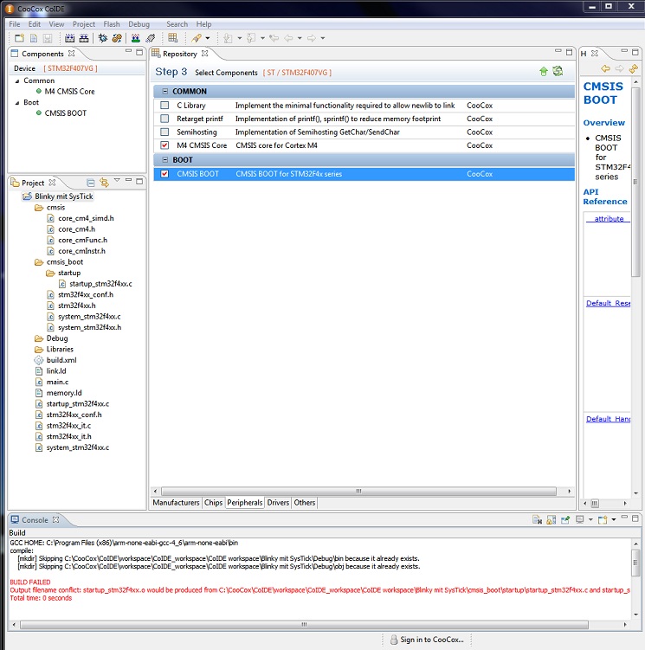Maximize the Console panel
Viewport: 645px width, 650px height.
point(635,518)
